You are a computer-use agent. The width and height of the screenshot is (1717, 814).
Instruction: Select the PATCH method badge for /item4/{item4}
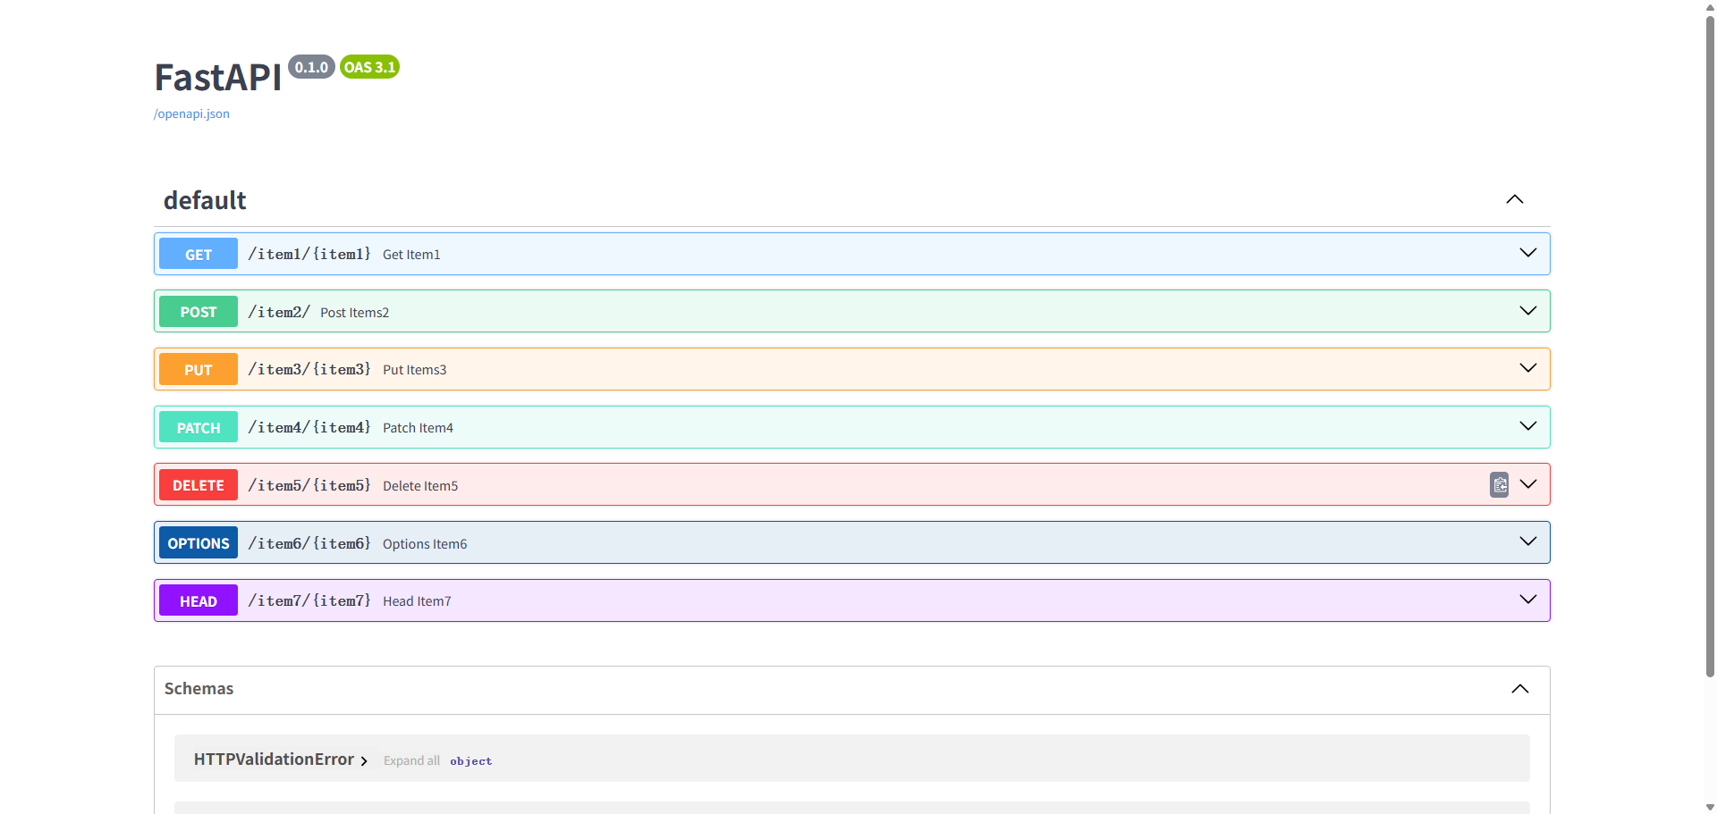pos(198,427)
